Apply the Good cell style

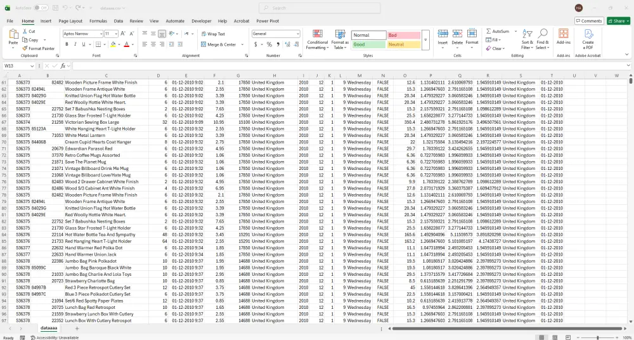point(369,44)
